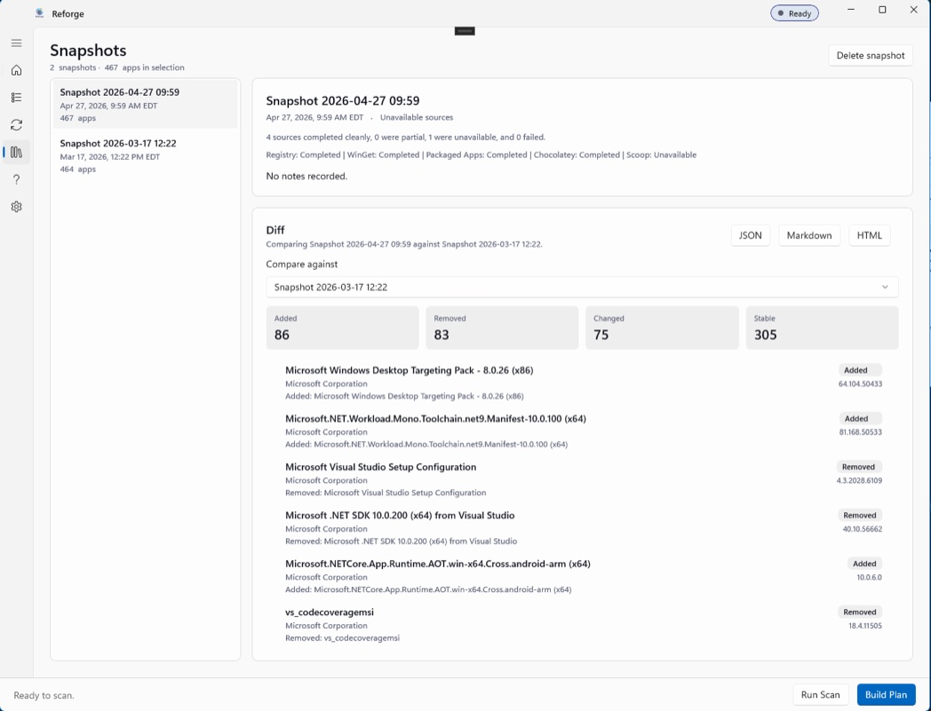
Task: Click the Ready status indicator
Action: pyautogui.click(x=794, y=13)
